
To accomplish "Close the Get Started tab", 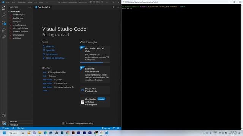I will (x=50, y=7).
